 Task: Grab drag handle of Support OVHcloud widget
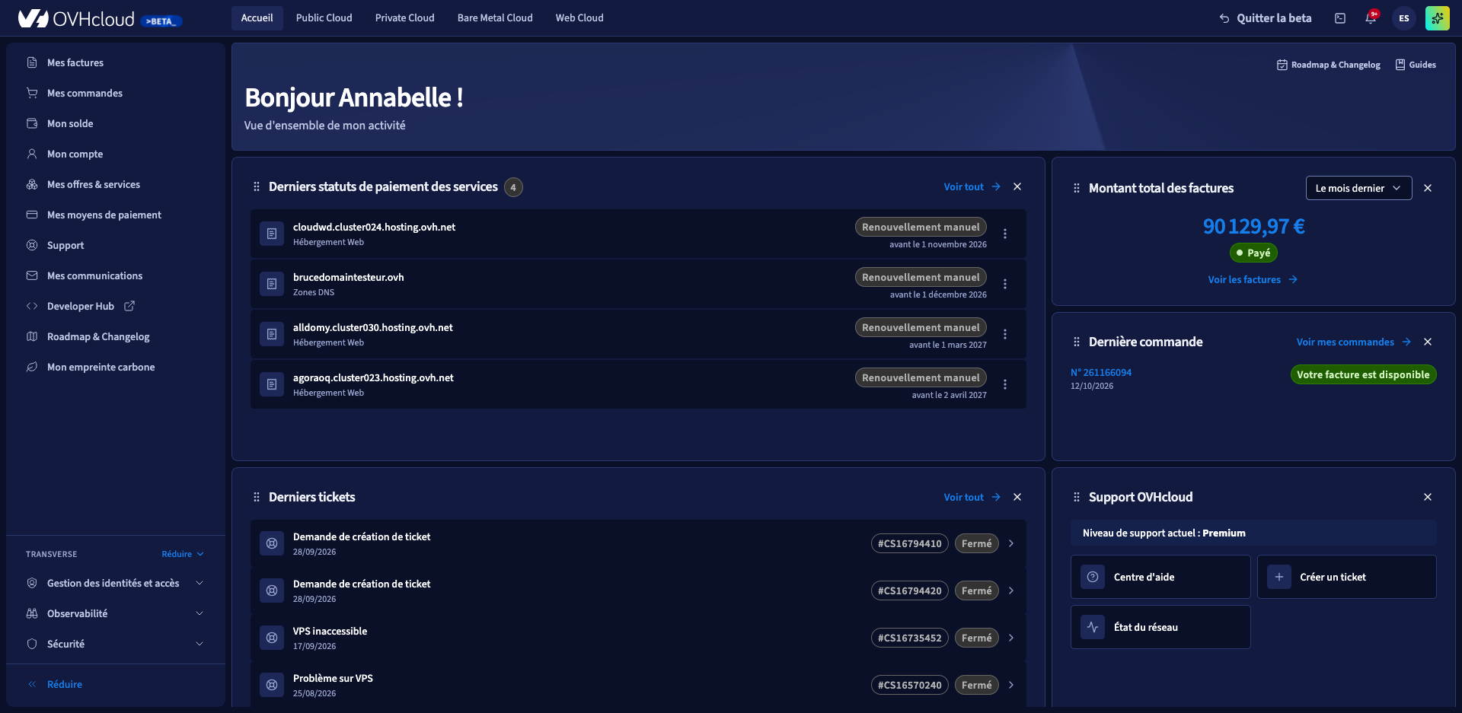point(1077,497)
